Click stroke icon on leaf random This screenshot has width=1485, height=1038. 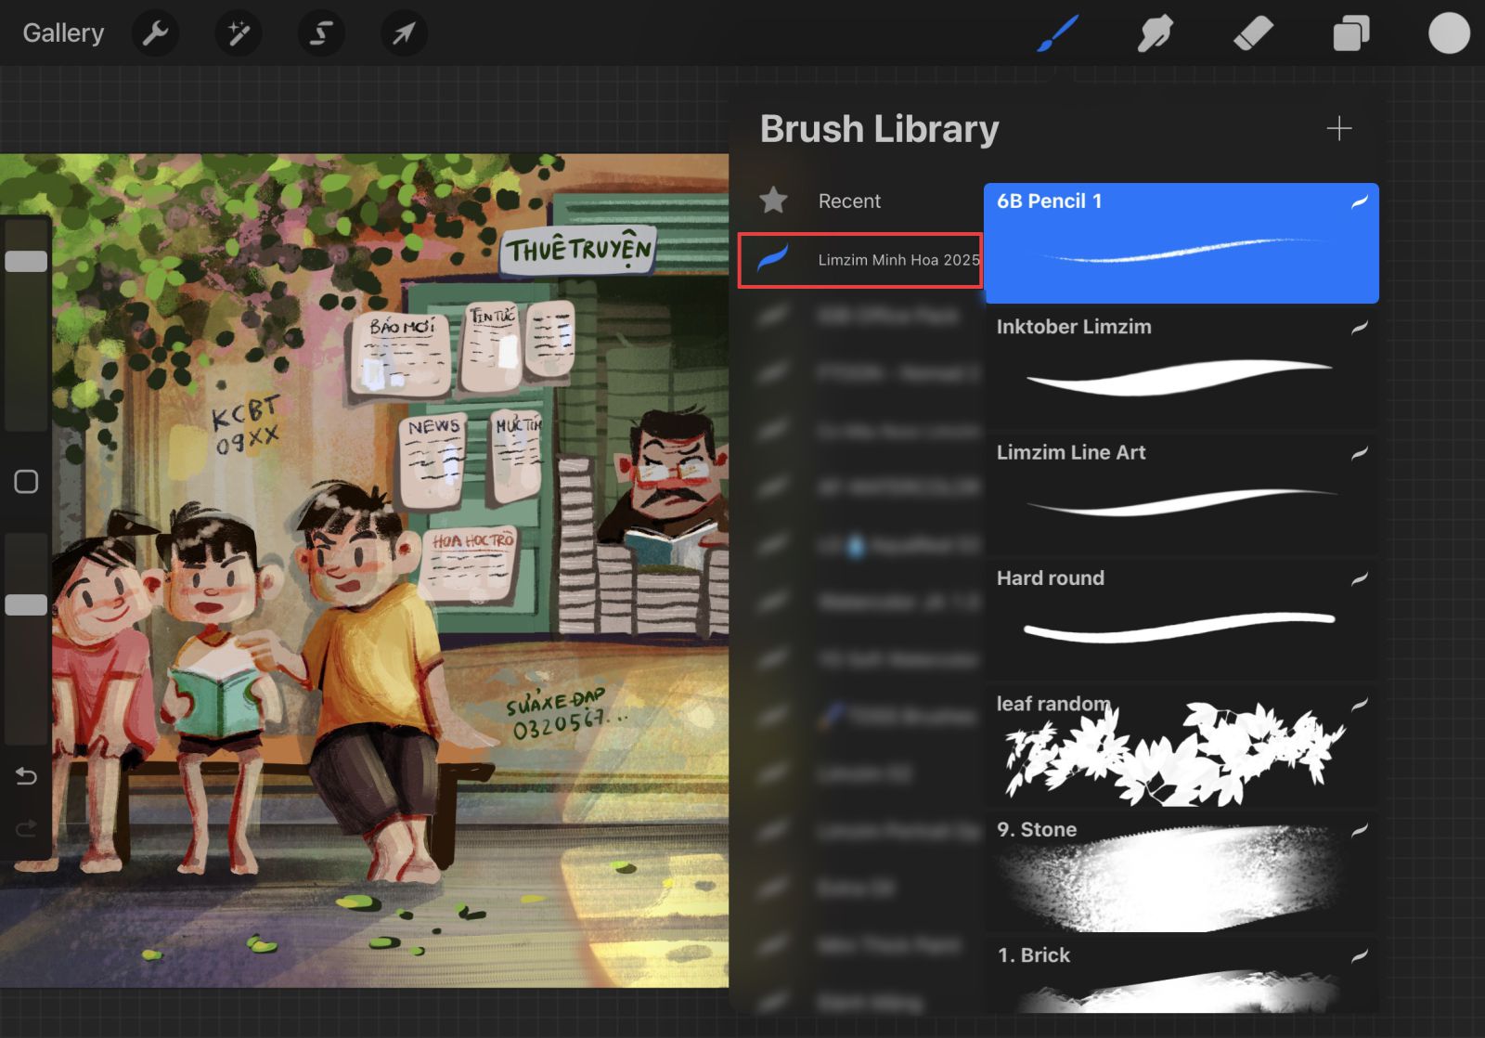coord(1360,705)
